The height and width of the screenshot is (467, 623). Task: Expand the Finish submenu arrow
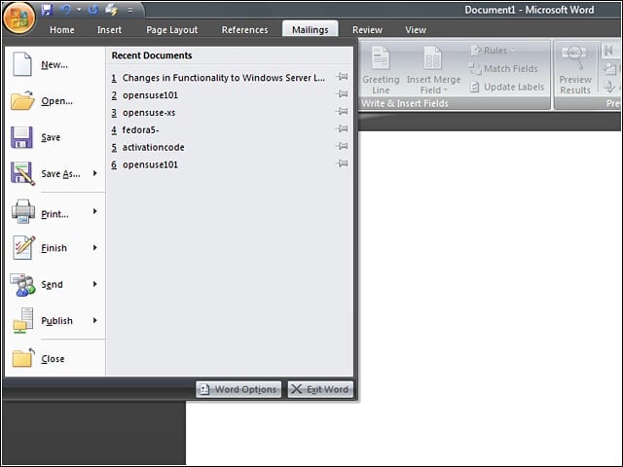(x=95, y=248)
